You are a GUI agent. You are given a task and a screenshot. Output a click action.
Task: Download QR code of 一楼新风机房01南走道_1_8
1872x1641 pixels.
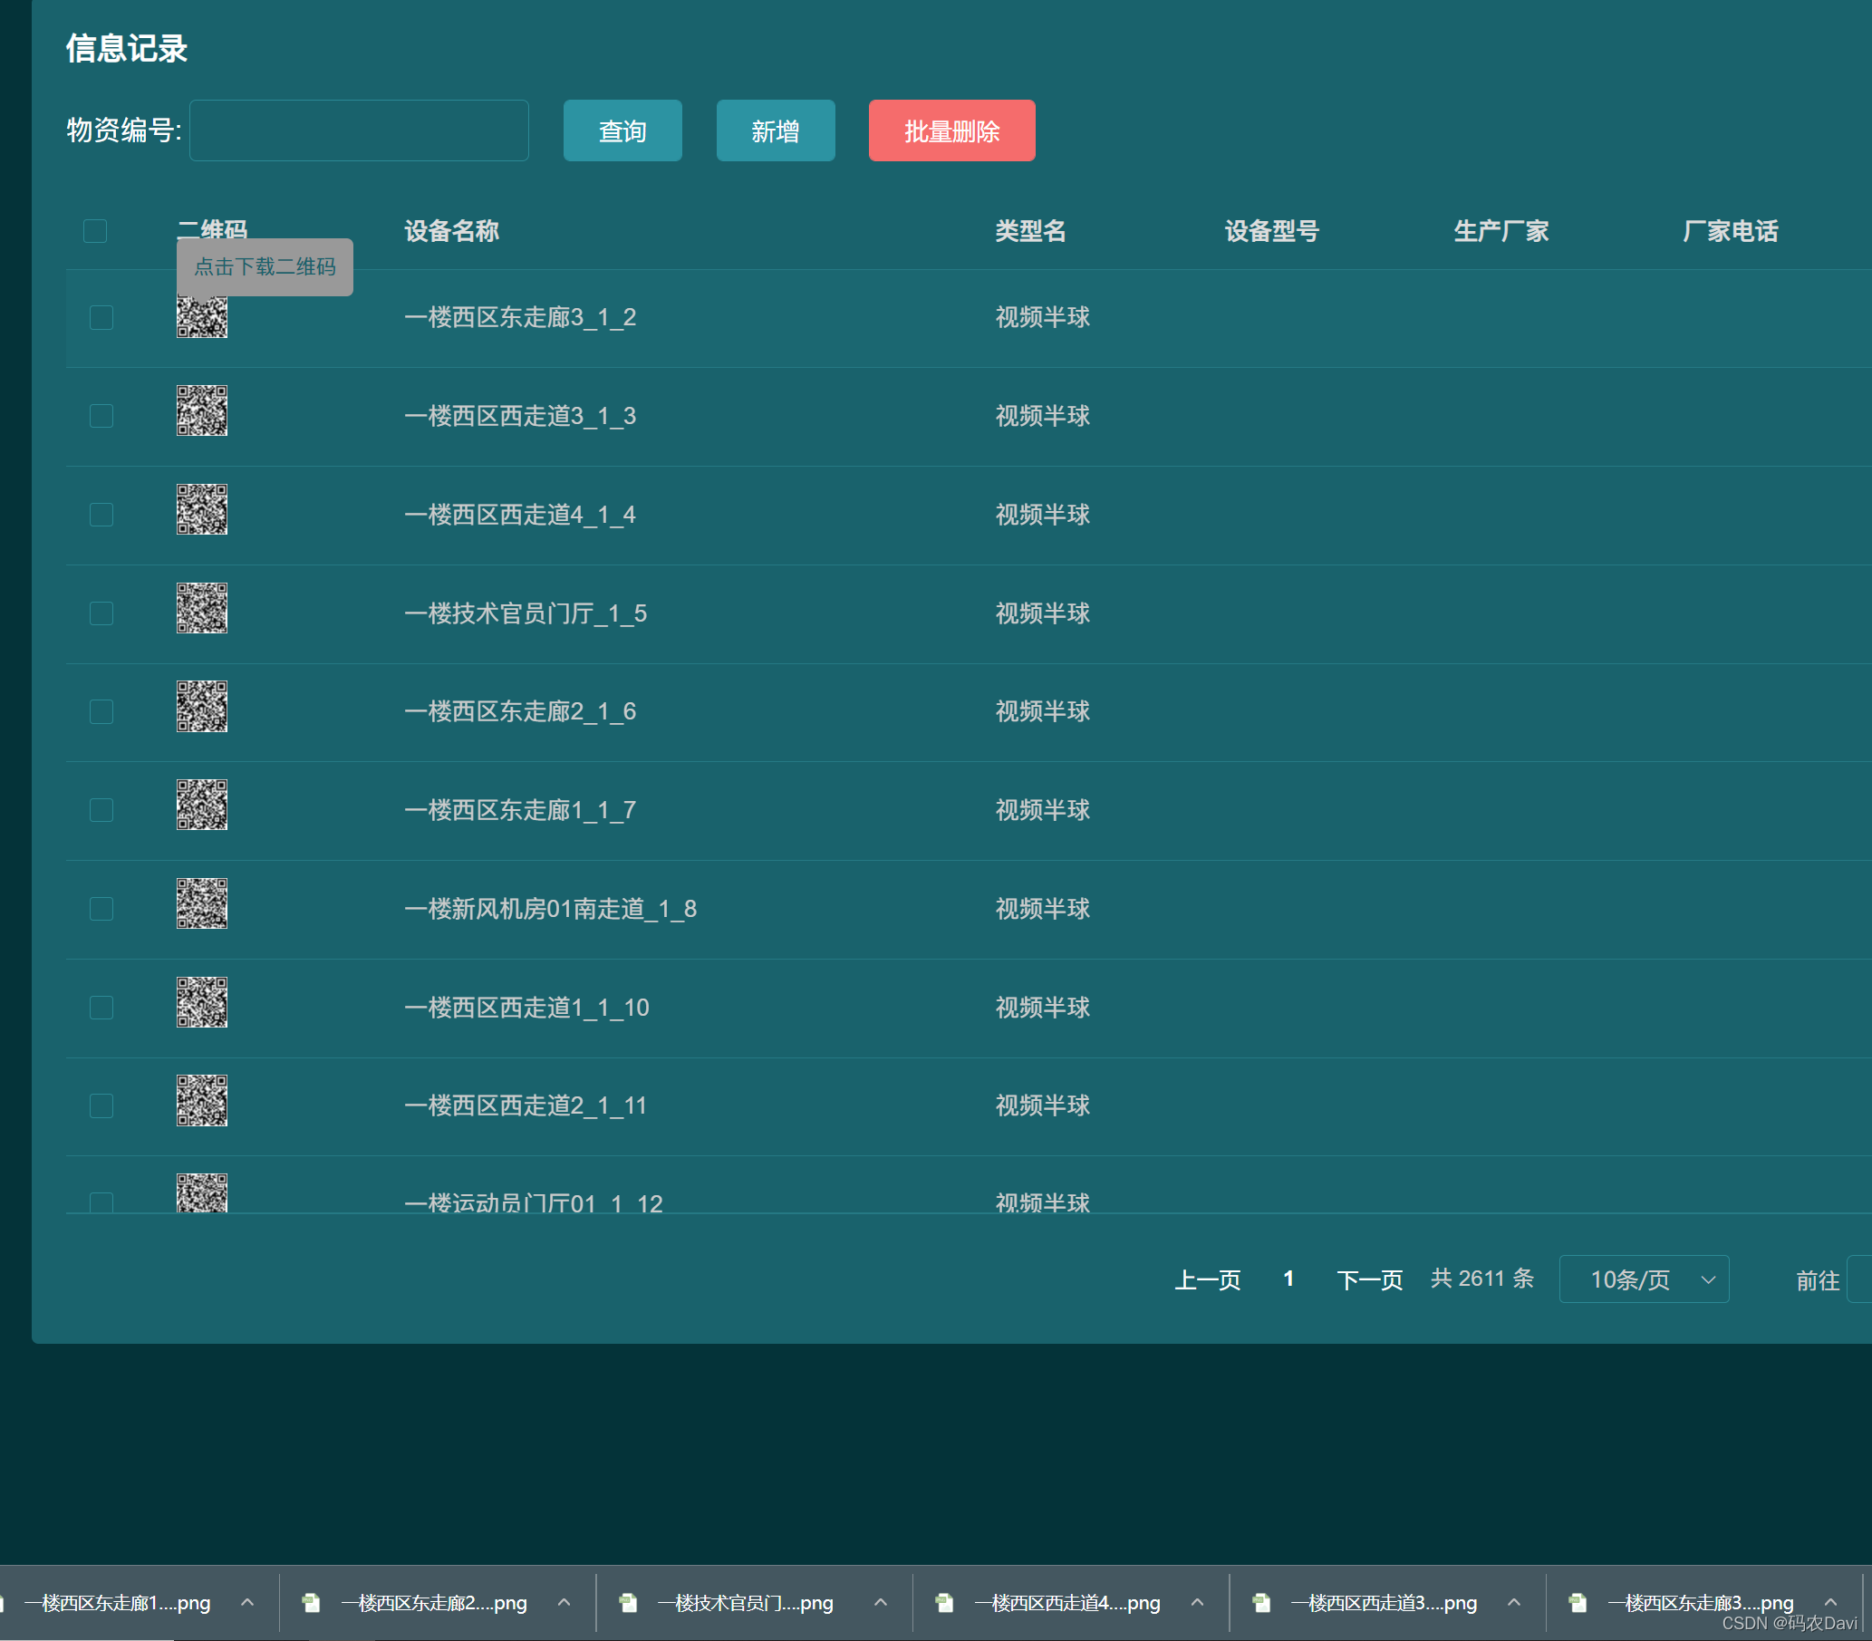pyautogui.click(x=201, y=903)
